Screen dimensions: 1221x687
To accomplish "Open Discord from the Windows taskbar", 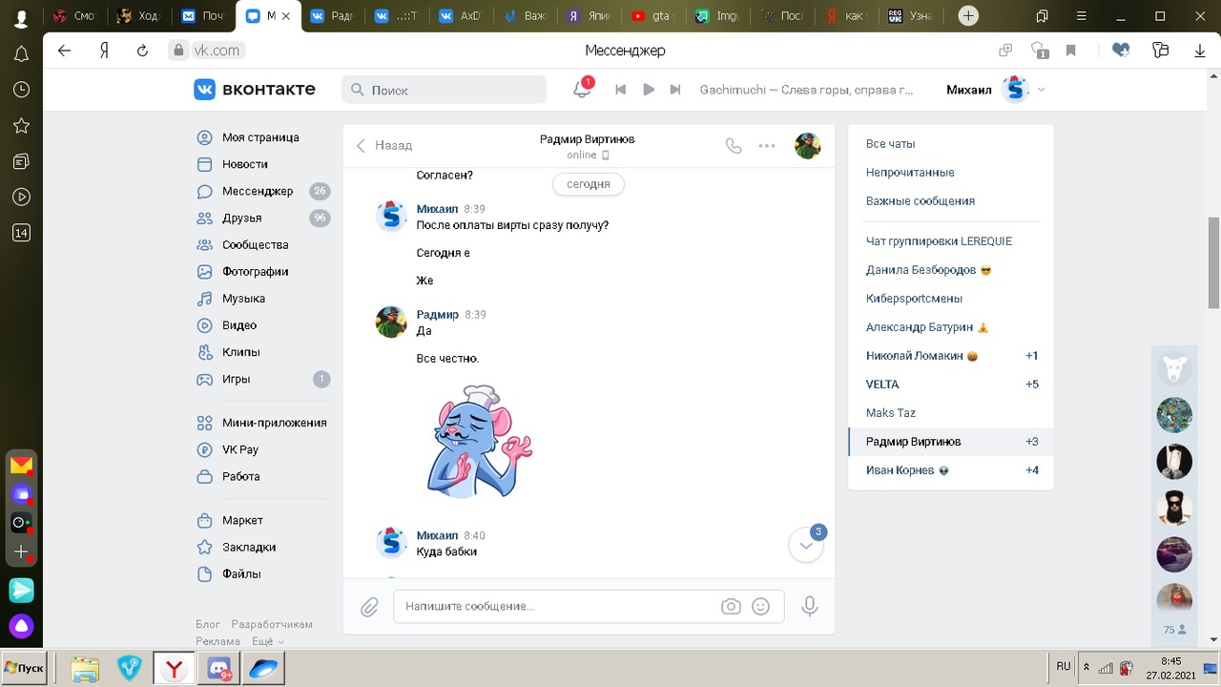I will coord(220,669).
